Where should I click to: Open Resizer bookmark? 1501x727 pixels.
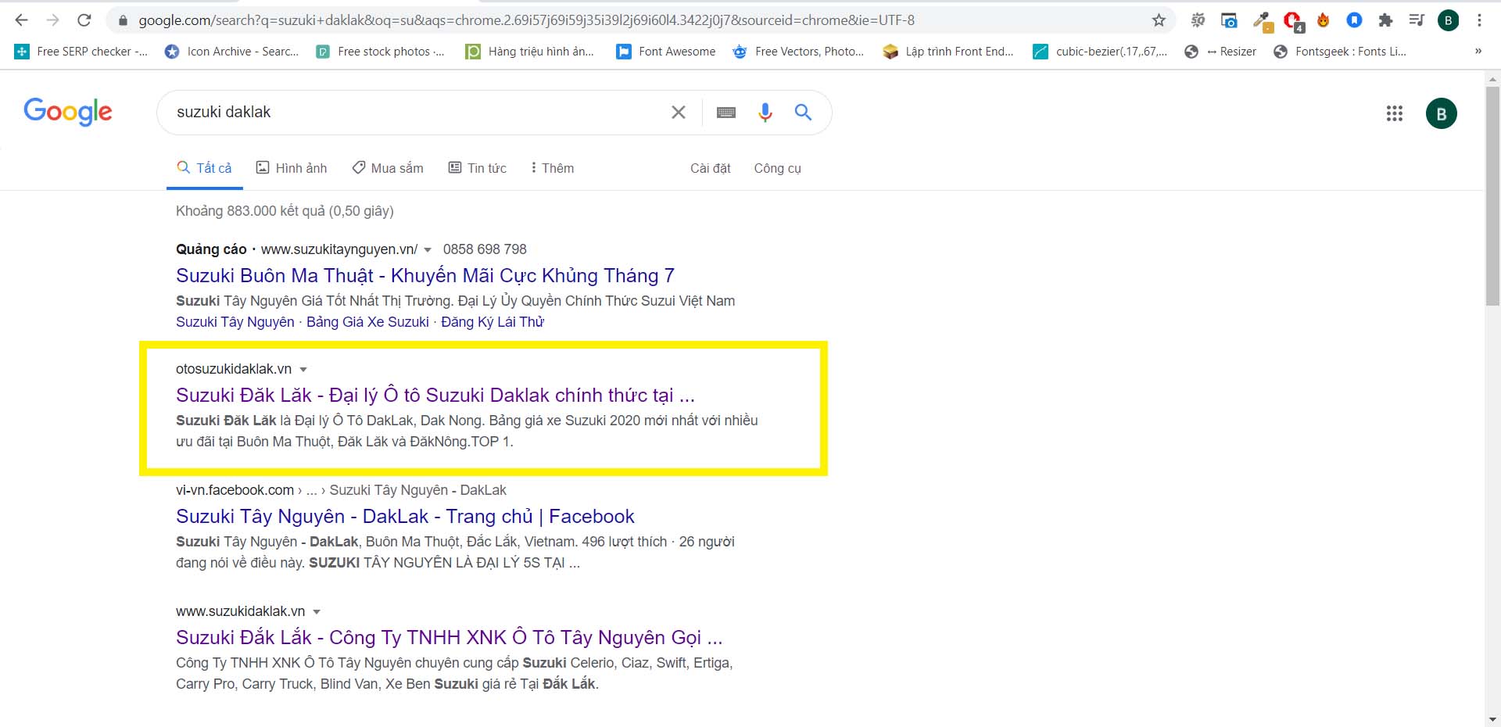pos(1220,52)
